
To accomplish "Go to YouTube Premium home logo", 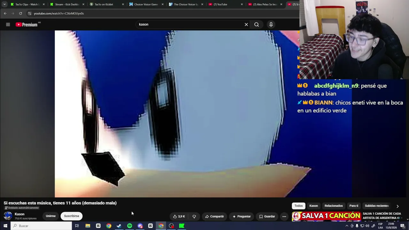I will [x=27, y=25].
